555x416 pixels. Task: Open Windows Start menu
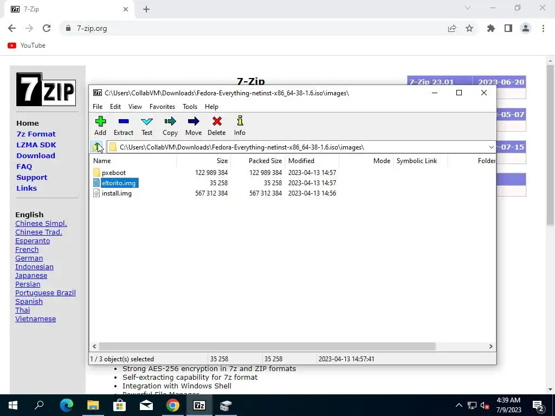click(13, 405)
